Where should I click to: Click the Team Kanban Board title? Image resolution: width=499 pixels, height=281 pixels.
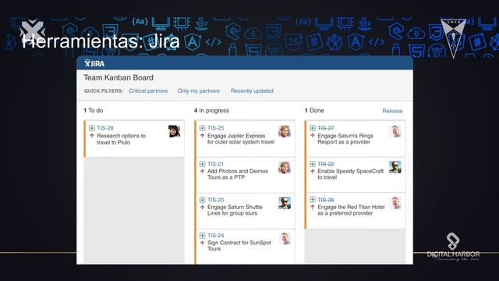(x=119, y=78)
